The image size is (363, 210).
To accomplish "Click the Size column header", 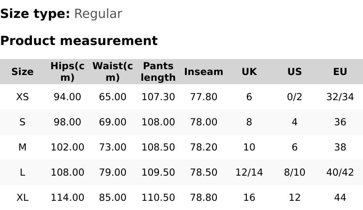I will pyautogui.click(x=22, y=72).
